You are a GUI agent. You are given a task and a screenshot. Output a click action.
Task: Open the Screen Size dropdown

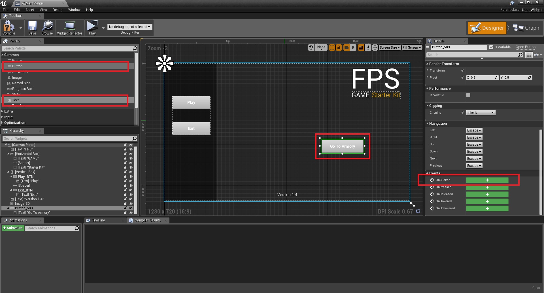[389, 48]
